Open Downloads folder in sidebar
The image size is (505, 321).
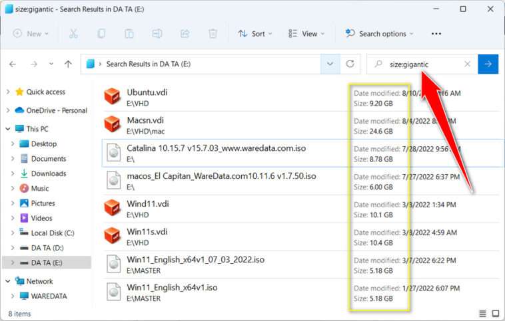pos(49,173)
